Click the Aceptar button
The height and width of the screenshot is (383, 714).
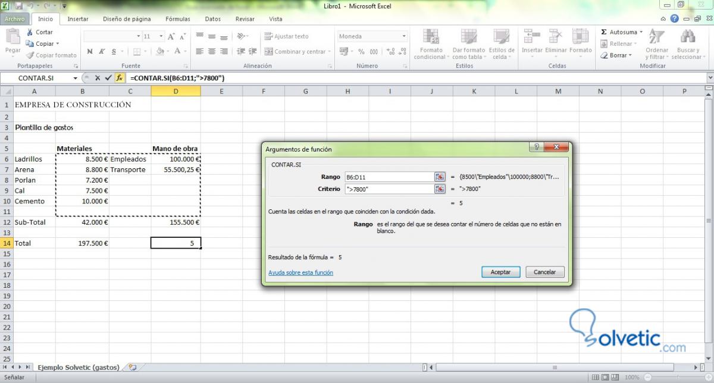pyautogui.click(x=500, y=272)
